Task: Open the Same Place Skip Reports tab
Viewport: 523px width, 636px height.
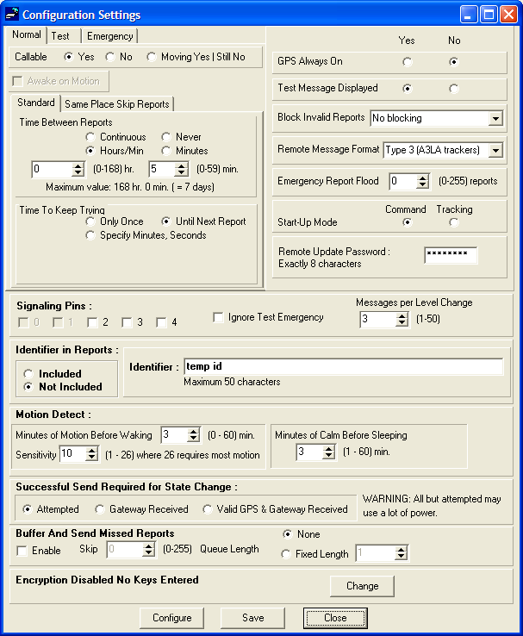Action: [x=117, y=104]
